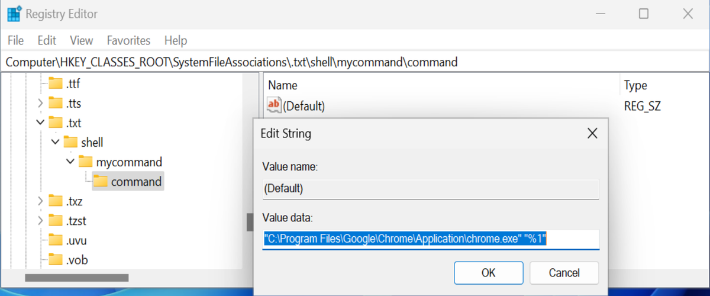This screenshot has height=296, width=710.
Task: Select the .vob folder icon
Action: [56, 260]
